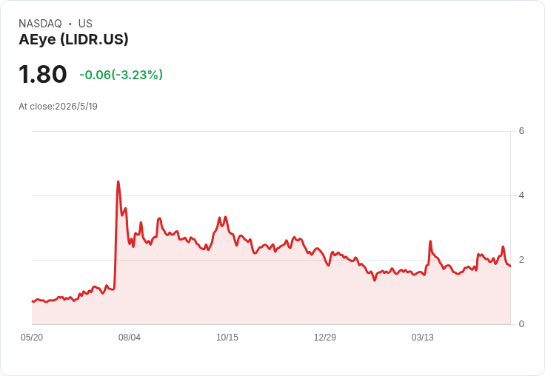545x376 pixels.
Task: Click the At close:2026/5/19 date text
Action: (x=58, y=107)
